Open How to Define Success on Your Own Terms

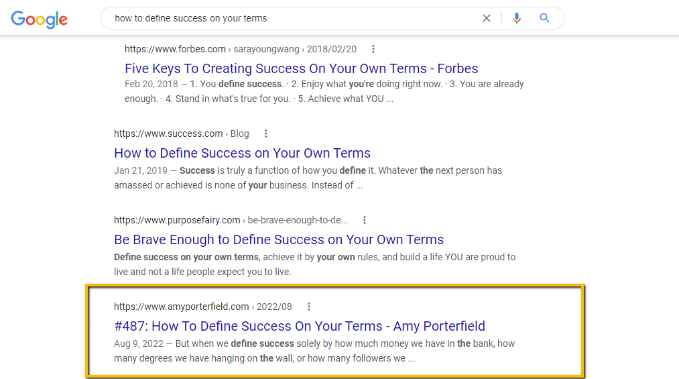click(x=242, y=153)
